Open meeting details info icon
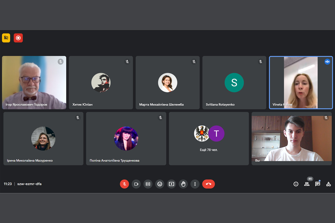This screenshot has height=223, width=335. 296,184
